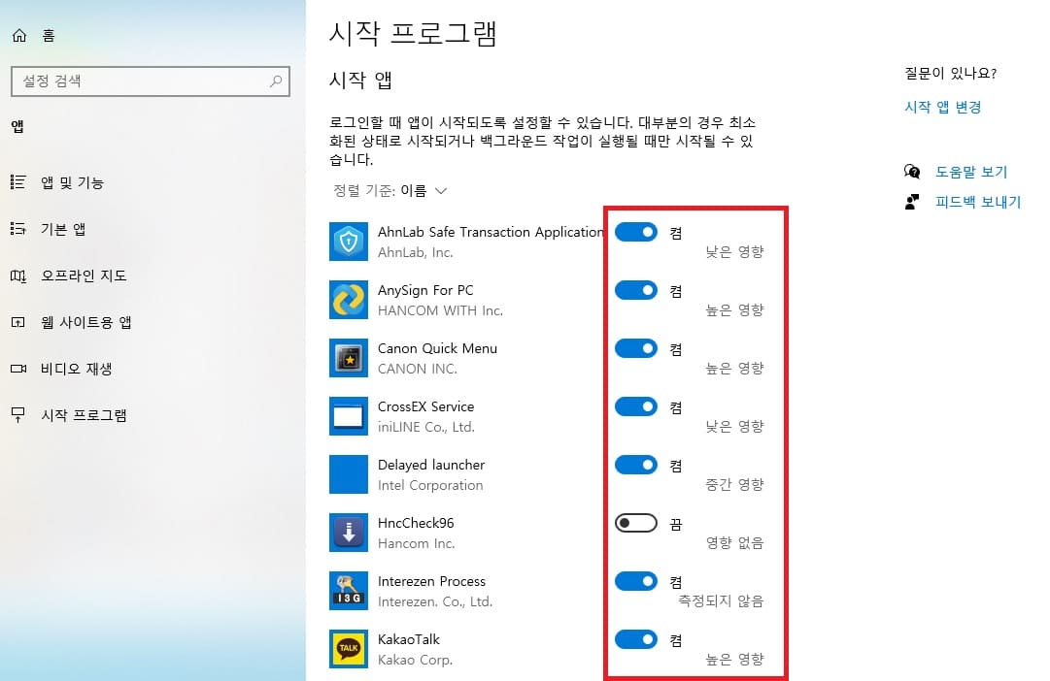Viewport: 1050px width, 681px height.
Task: Click the 피드백 보내기 person icon
Action: [x=912, y=202]
